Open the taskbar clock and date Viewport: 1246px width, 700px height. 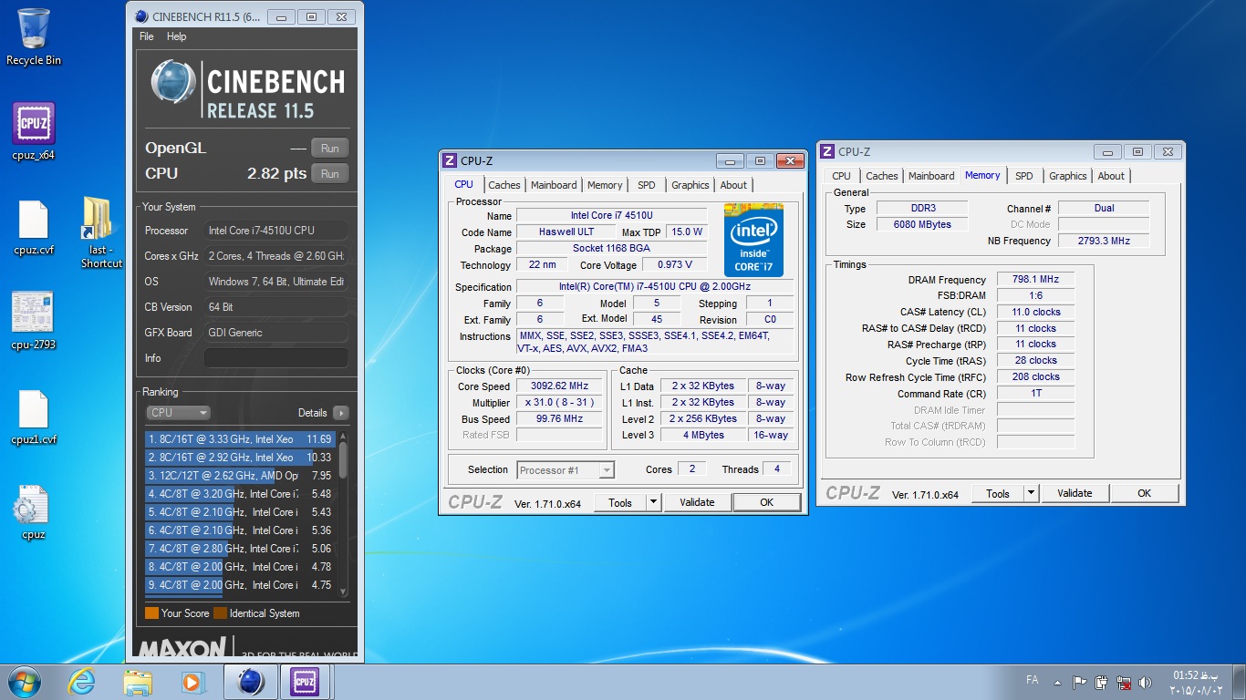click(1194, 682)
